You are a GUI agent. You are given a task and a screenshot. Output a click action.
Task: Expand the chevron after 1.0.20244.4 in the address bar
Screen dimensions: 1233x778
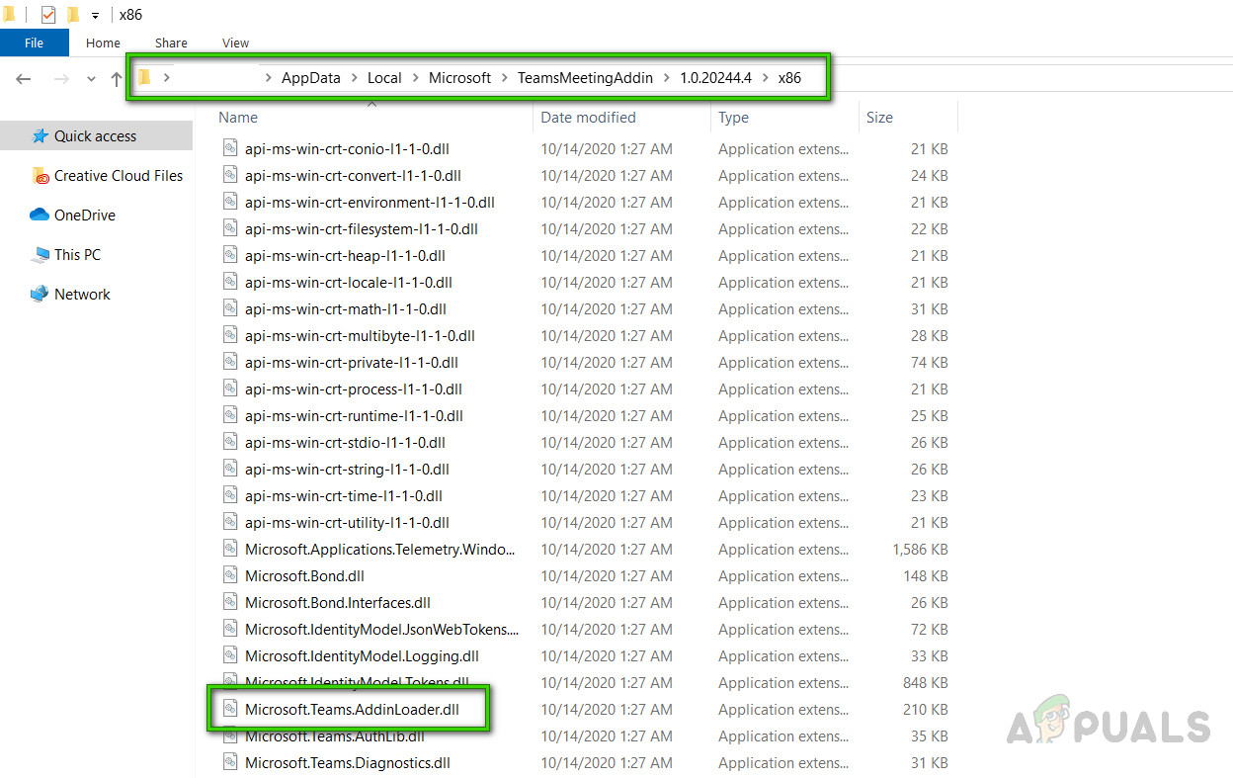point(766,78)
